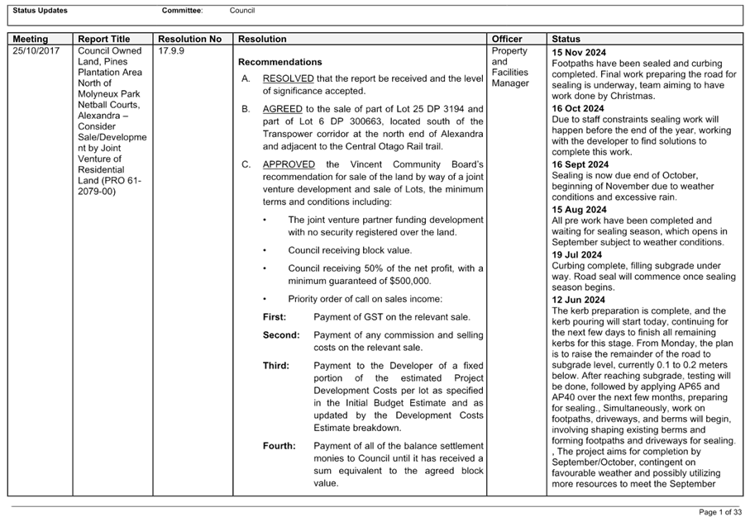
Task: Select the resolution number 17.9.3
Action: pos(170,50)
